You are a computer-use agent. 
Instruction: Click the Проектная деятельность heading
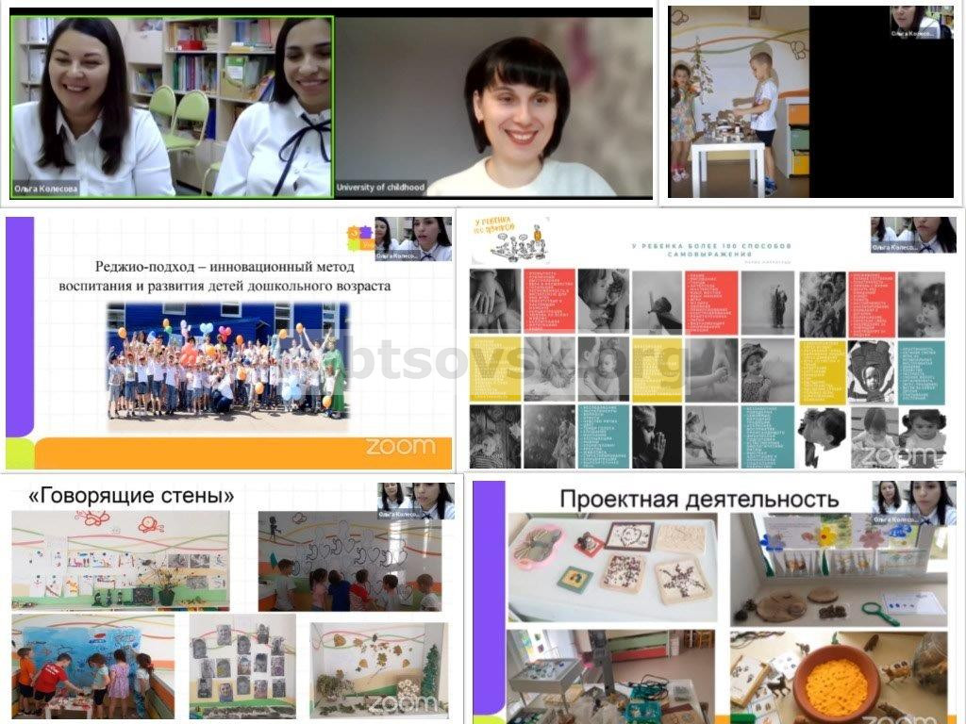[698, 499]
